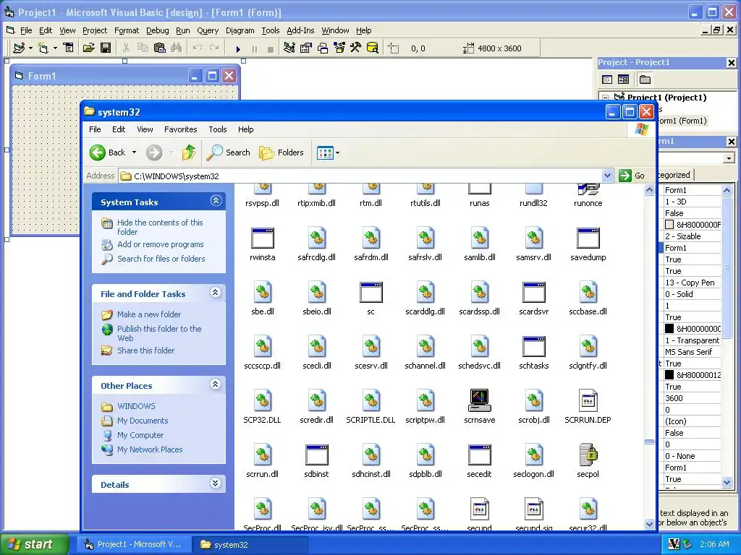This screenshot has height=555, width=741.
Task: Open the Menu Editor from VB toolbar
Action: [69, 48]
